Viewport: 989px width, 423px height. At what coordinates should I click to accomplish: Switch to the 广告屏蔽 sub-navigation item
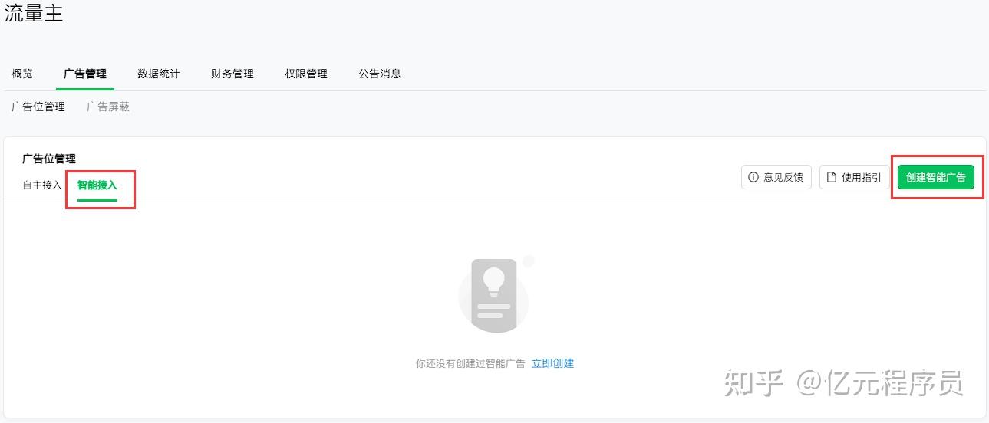point(108,107)
